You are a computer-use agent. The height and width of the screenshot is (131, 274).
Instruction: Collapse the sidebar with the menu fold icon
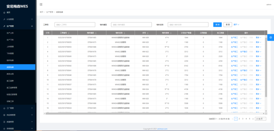click(41, 4)
